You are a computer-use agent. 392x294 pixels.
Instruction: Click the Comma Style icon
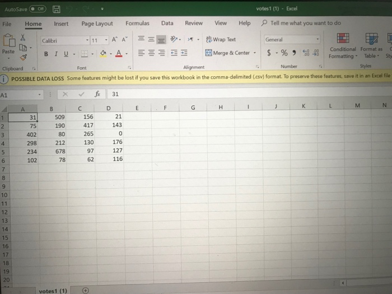click(x=294, y=53)
